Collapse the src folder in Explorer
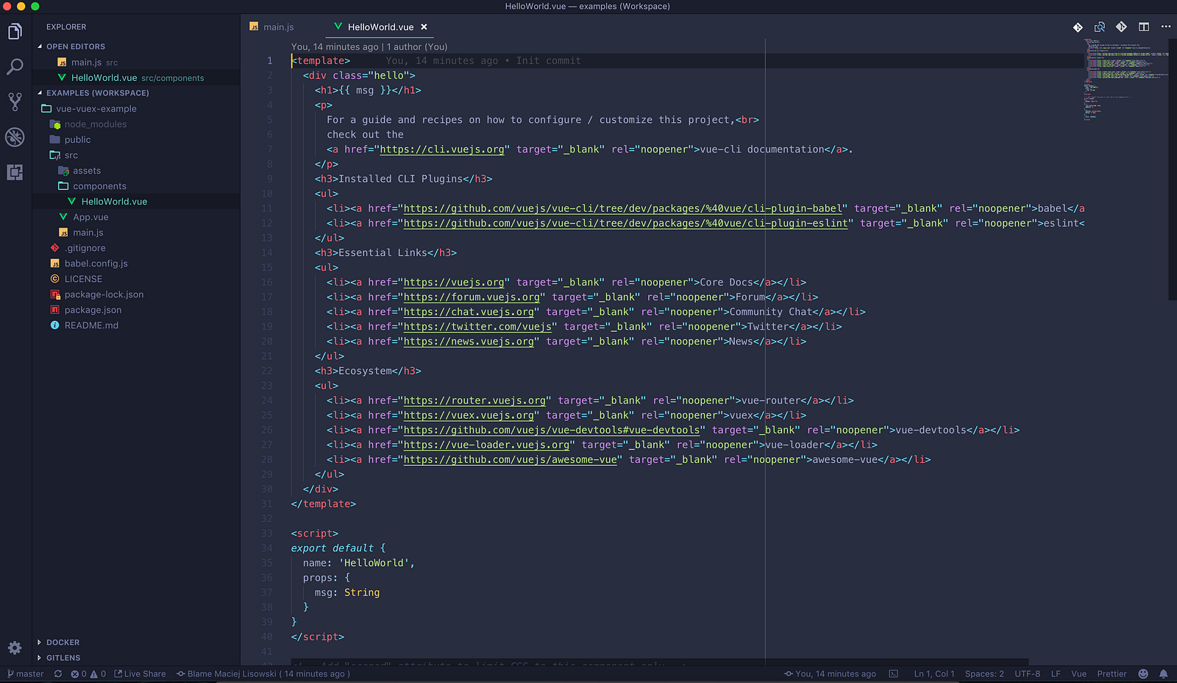Screen dimensions: 1177x683 [x=71, y=155]
